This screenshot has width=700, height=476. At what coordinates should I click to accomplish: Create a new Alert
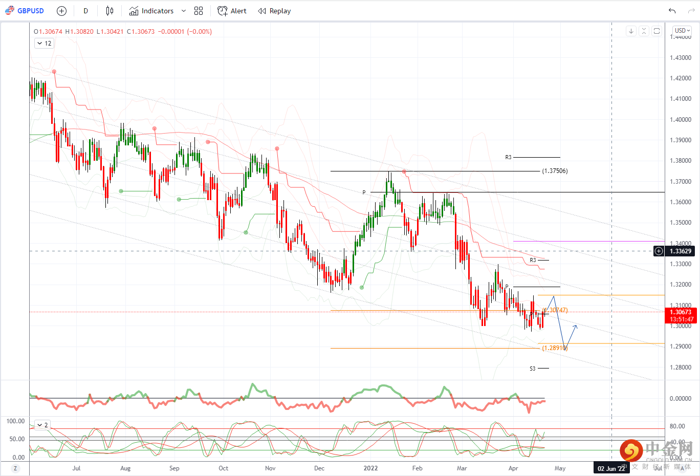coord(232,11)
